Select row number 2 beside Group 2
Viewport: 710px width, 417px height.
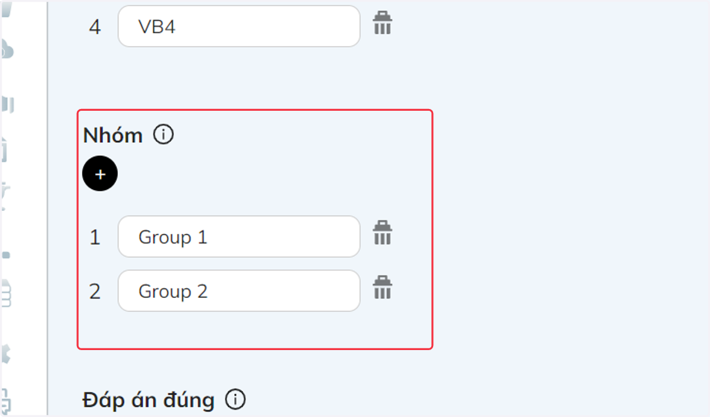pos(95,292)
